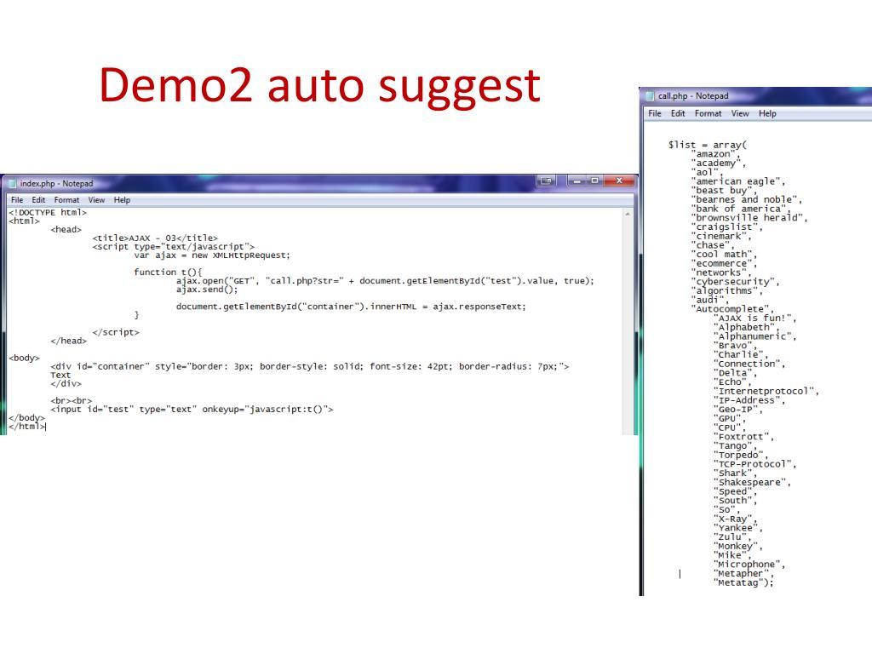Viewport: 872px width, 654px height.
Task: Click the "Microphone" entry in call.php
Action: click(749, 565)
